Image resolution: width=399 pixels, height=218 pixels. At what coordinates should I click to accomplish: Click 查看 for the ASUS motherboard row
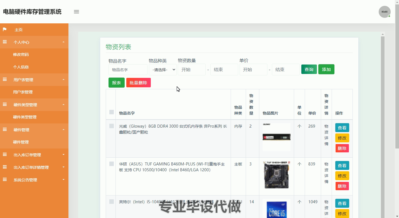point(342,165)
